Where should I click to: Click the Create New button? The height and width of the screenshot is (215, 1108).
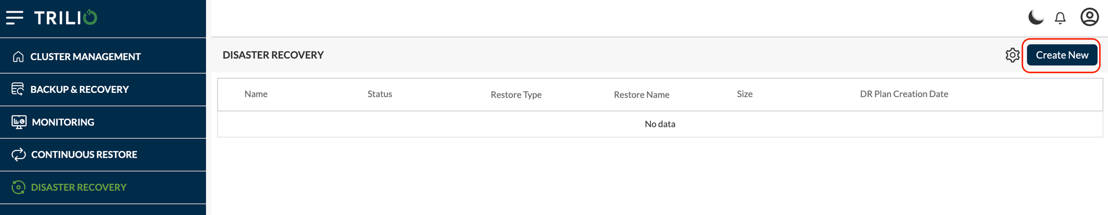click(1062, 55)
